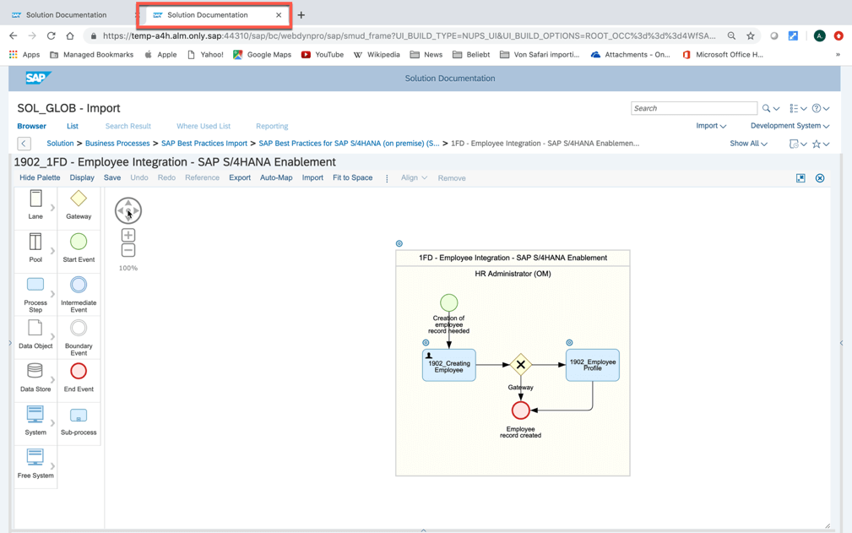Save the diagram
Screen dimensions: 852x533
tap(112, 177)
